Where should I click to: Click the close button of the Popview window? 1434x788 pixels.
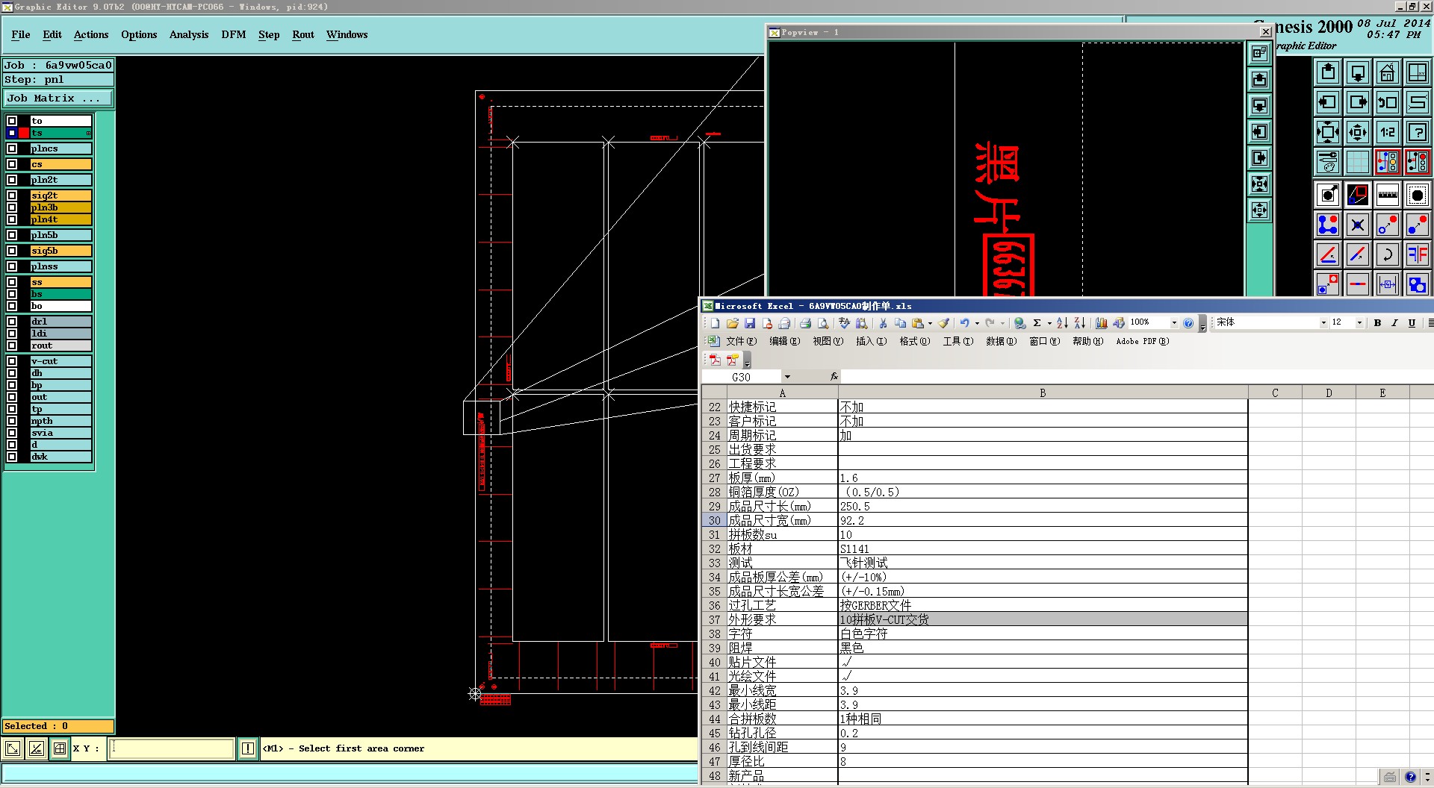[x=1265, y=32]
